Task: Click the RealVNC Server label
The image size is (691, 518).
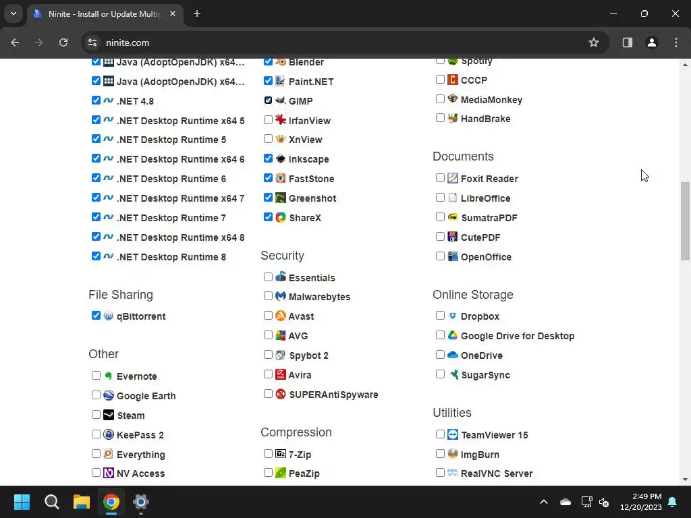Action: pos(497,473)
